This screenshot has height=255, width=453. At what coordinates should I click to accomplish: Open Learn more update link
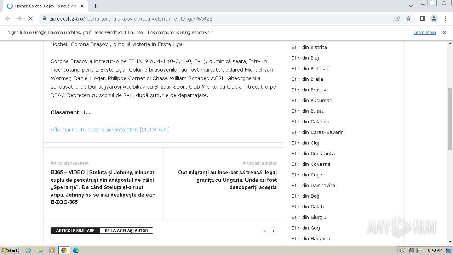pos(425,32)
